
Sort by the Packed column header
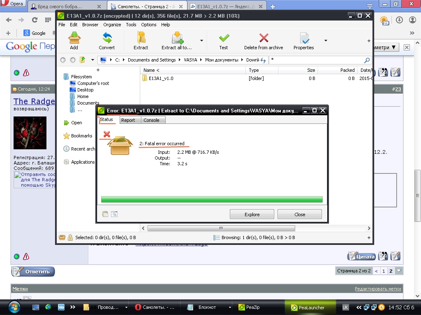pyautogui.click(x=338, y=70)
